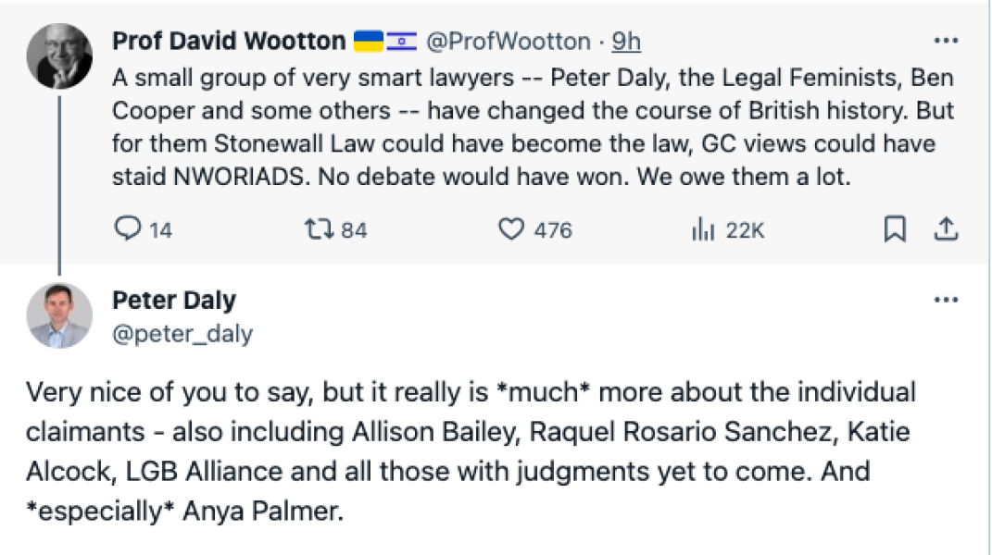Open the more options menu on Peter Daly's reply
992x555 pixels.
[x=947, y=297]
